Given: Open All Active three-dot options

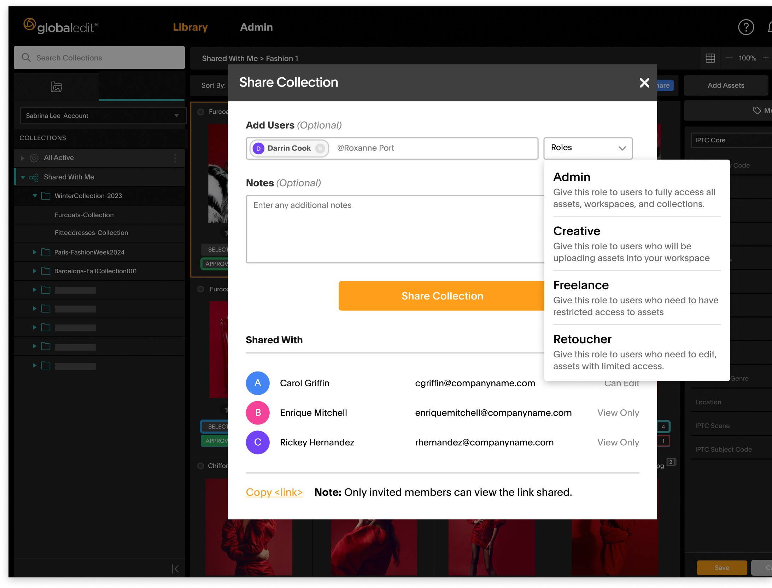Looking at the screenshot, I should pos(175,158).
